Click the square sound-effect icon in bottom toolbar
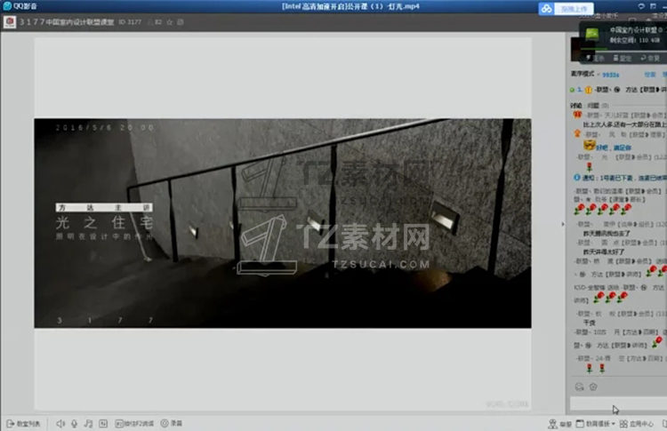Screen dimensions: 667x431 pyautogui.click(x=103, y=423)
